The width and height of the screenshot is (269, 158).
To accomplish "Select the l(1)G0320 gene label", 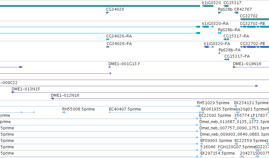I will 211,3.
